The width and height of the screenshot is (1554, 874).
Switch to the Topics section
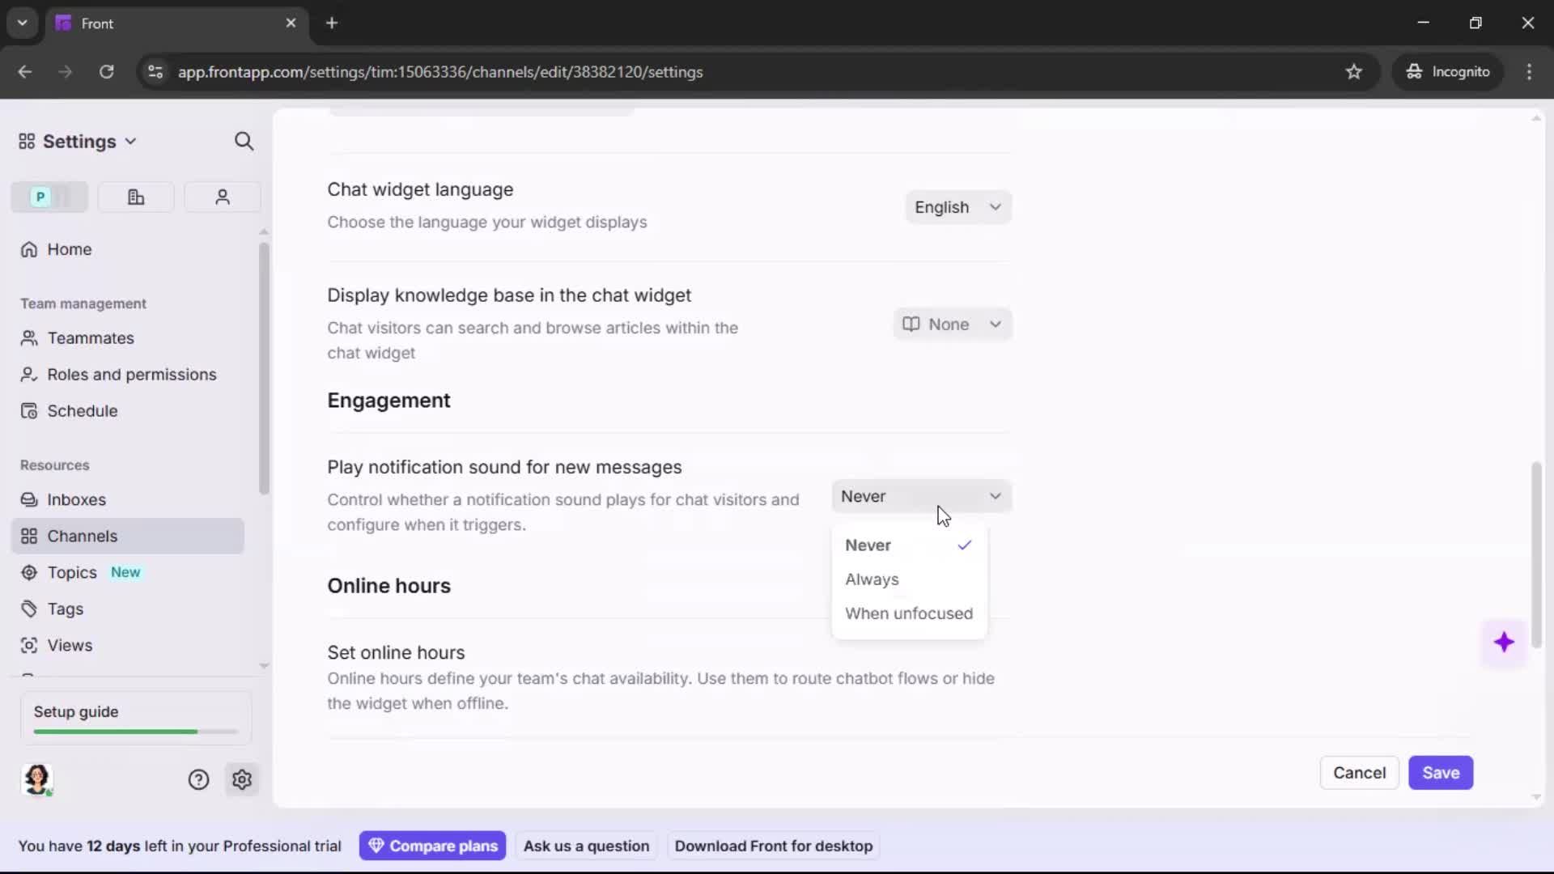click(x=71, y=572)
